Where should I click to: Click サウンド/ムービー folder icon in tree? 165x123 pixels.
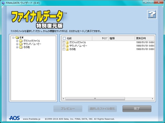(21, 44)
